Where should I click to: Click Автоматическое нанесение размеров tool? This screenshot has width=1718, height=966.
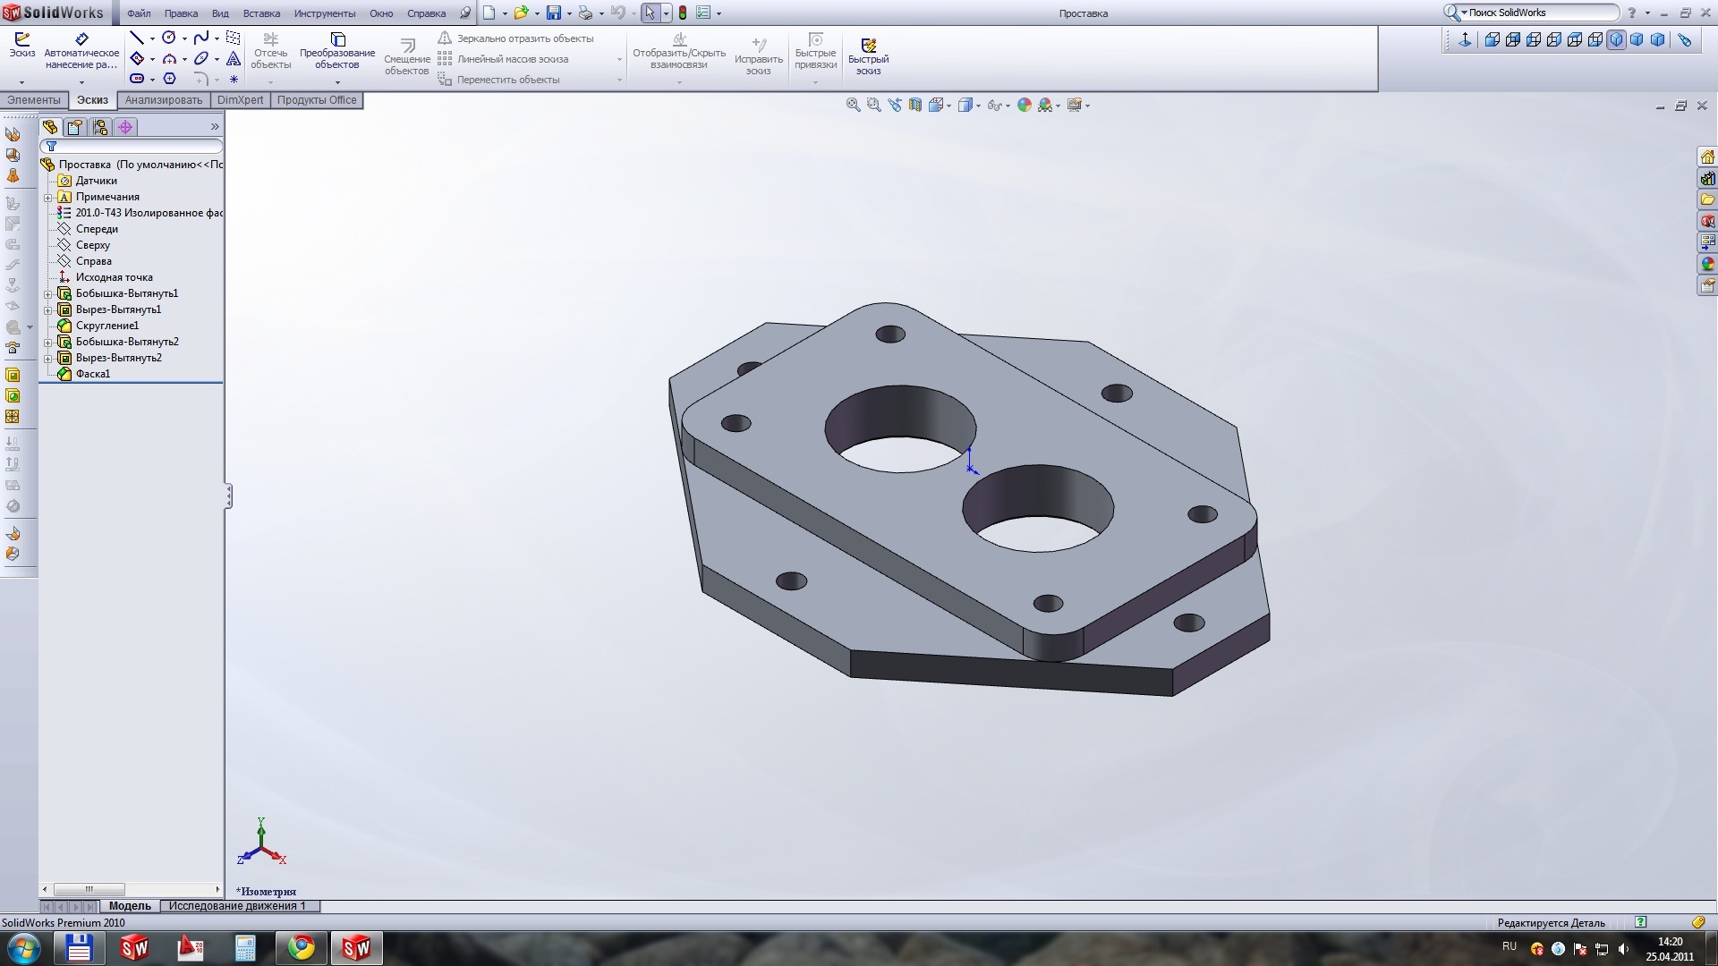point(81,52)
